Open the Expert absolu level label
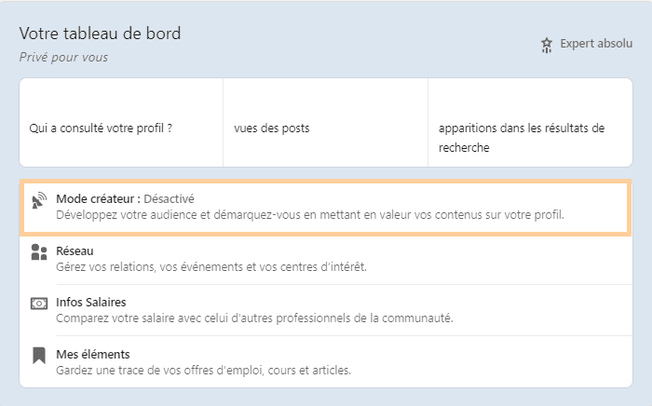The height and width of the screenshot is (406, 652). (595, 44)
